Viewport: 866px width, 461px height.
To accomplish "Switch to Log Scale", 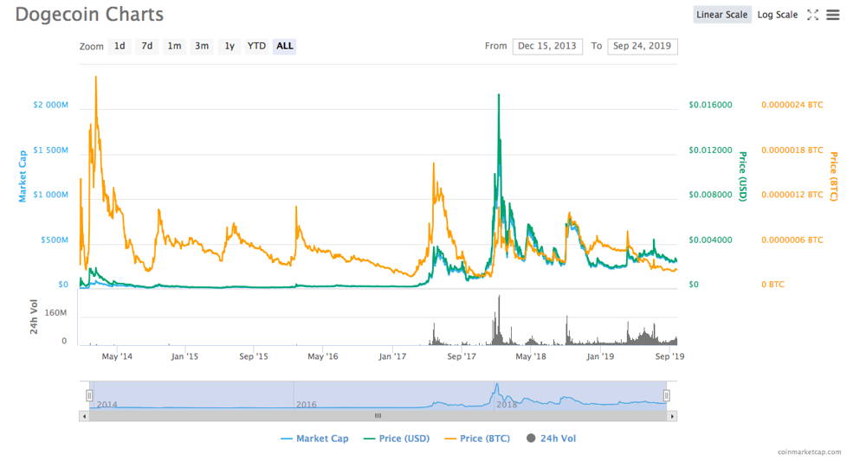I will [777, 15].
